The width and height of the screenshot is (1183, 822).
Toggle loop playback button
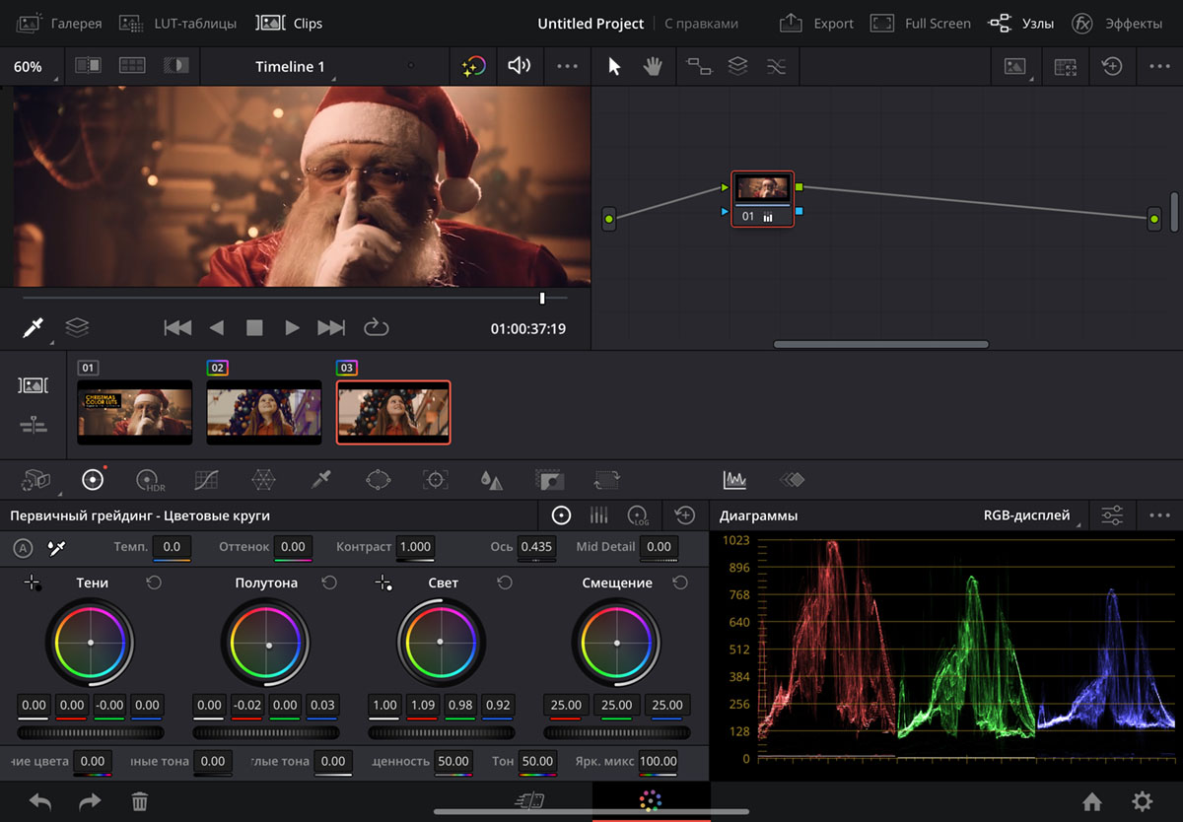click(x=377, y=328)
